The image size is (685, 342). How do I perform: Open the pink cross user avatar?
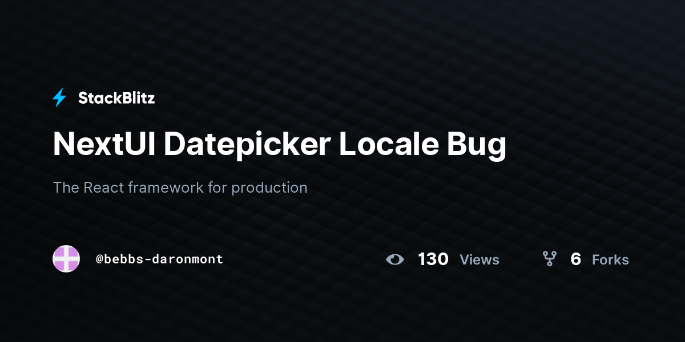coord(66,259)
